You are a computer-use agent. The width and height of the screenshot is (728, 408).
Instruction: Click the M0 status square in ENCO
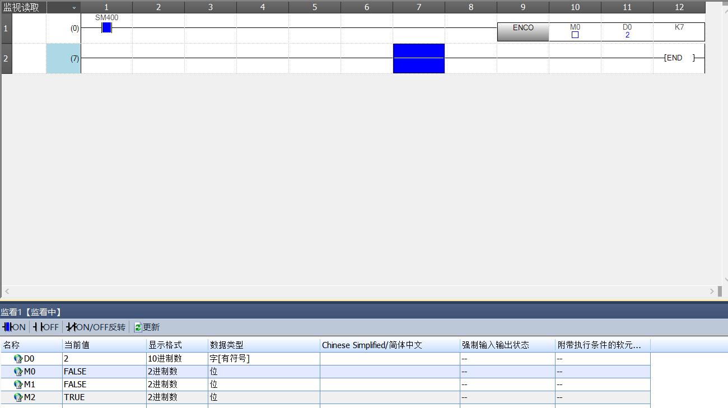(575, 35)
